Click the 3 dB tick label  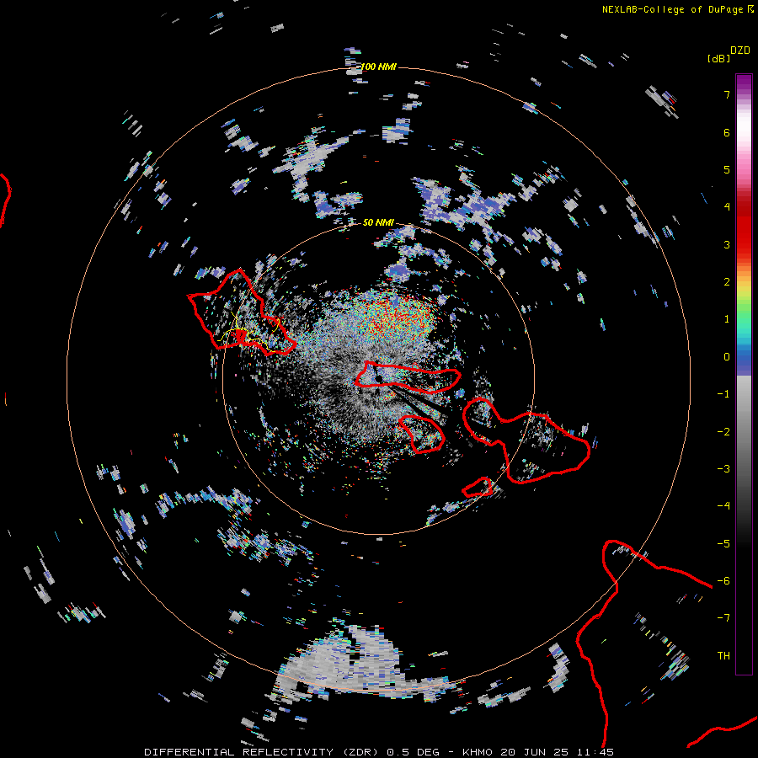click(727, 244)
